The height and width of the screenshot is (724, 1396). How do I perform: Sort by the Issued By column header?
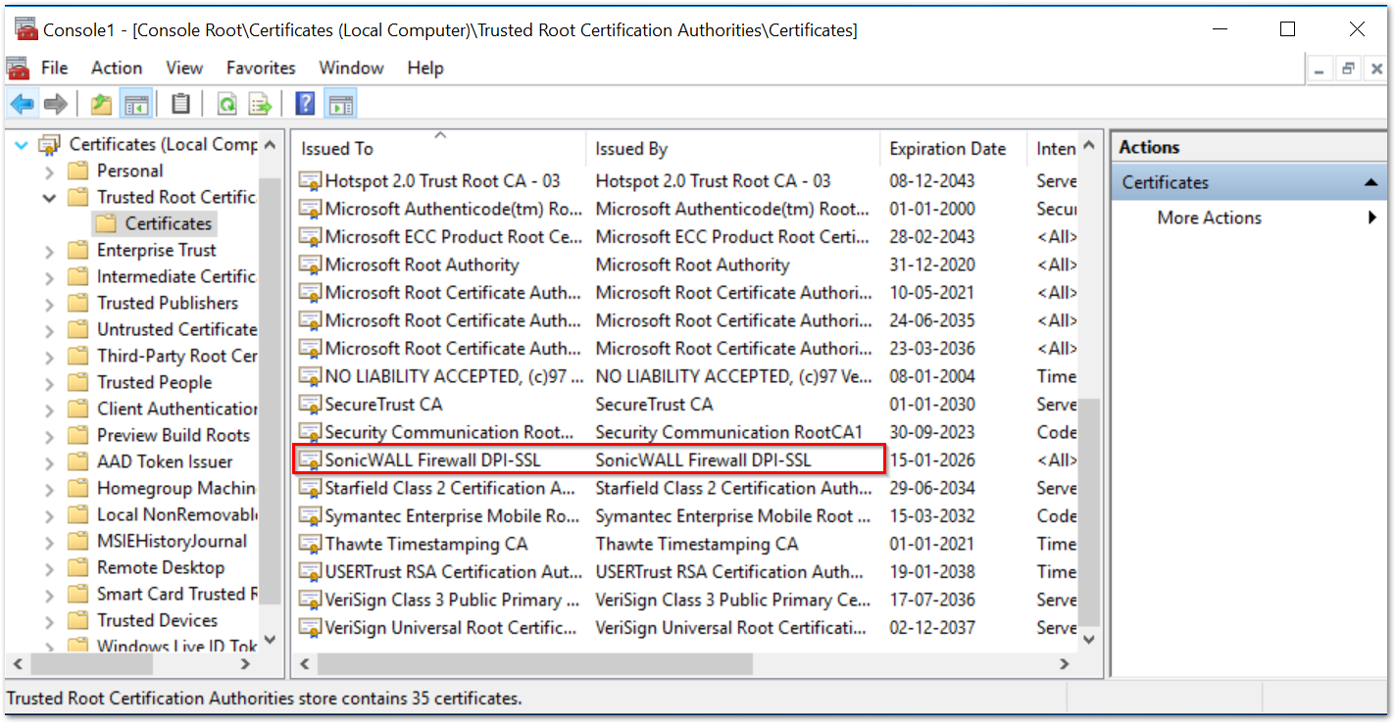pos(732,148)
